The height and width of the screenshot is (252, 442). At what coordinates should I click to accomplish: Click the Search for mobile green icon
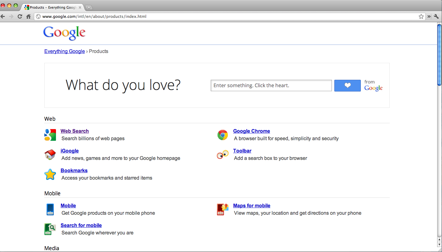[50, 229]
